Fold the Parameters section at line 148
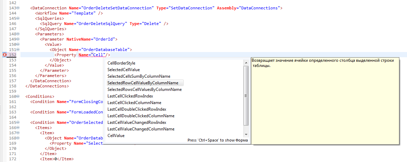This screenshot has height=162, width=407. (18, 34)
